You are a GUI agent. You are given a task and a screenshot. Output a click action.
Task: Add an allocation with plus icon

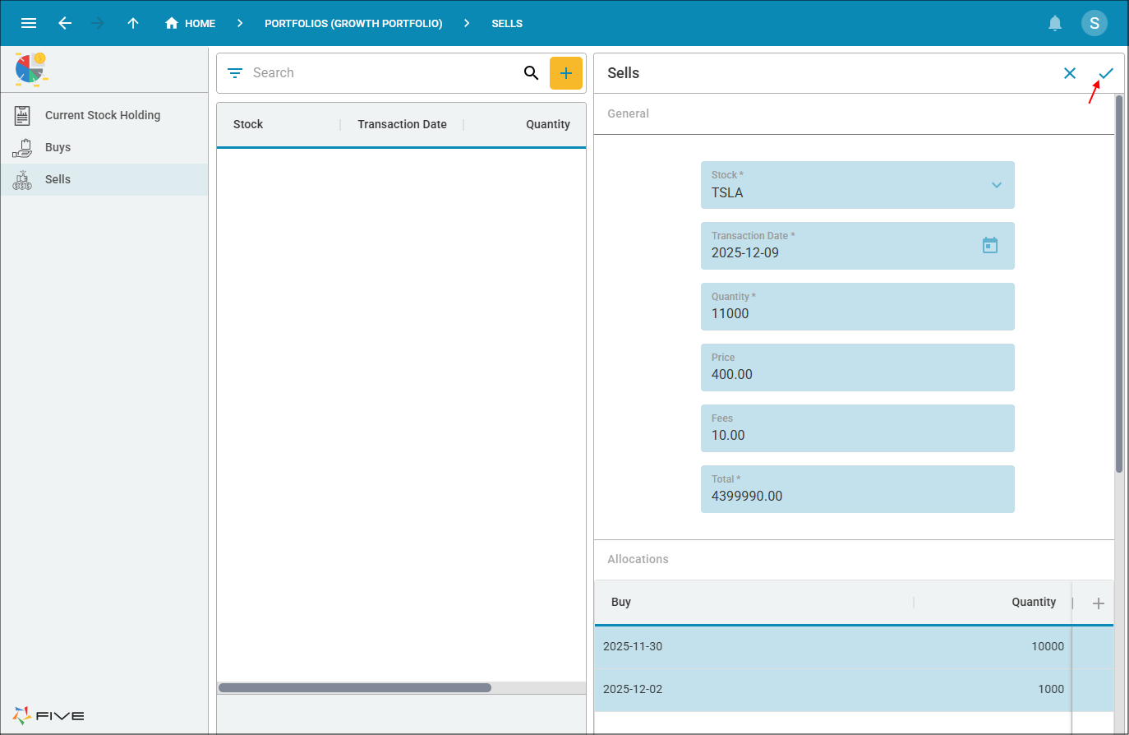pyautogui.click(x=1098, y=603)
